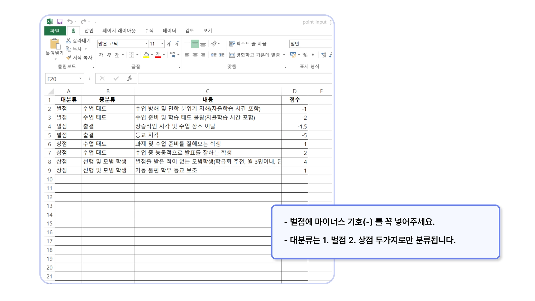
Task: Open the 삽입 ribbon tab
Action: 89,31
